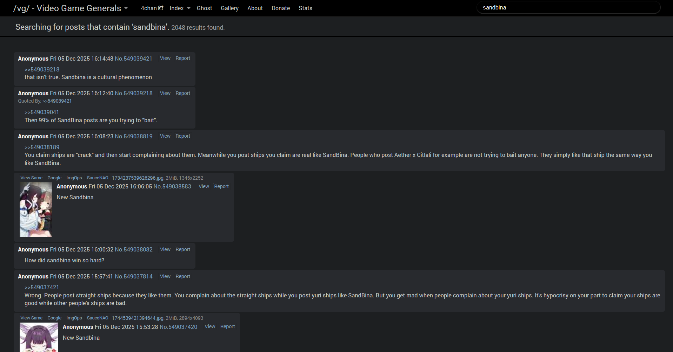Open the 4chan link in navbar
This screenshot has height=352, width=673.
(149, 8)
